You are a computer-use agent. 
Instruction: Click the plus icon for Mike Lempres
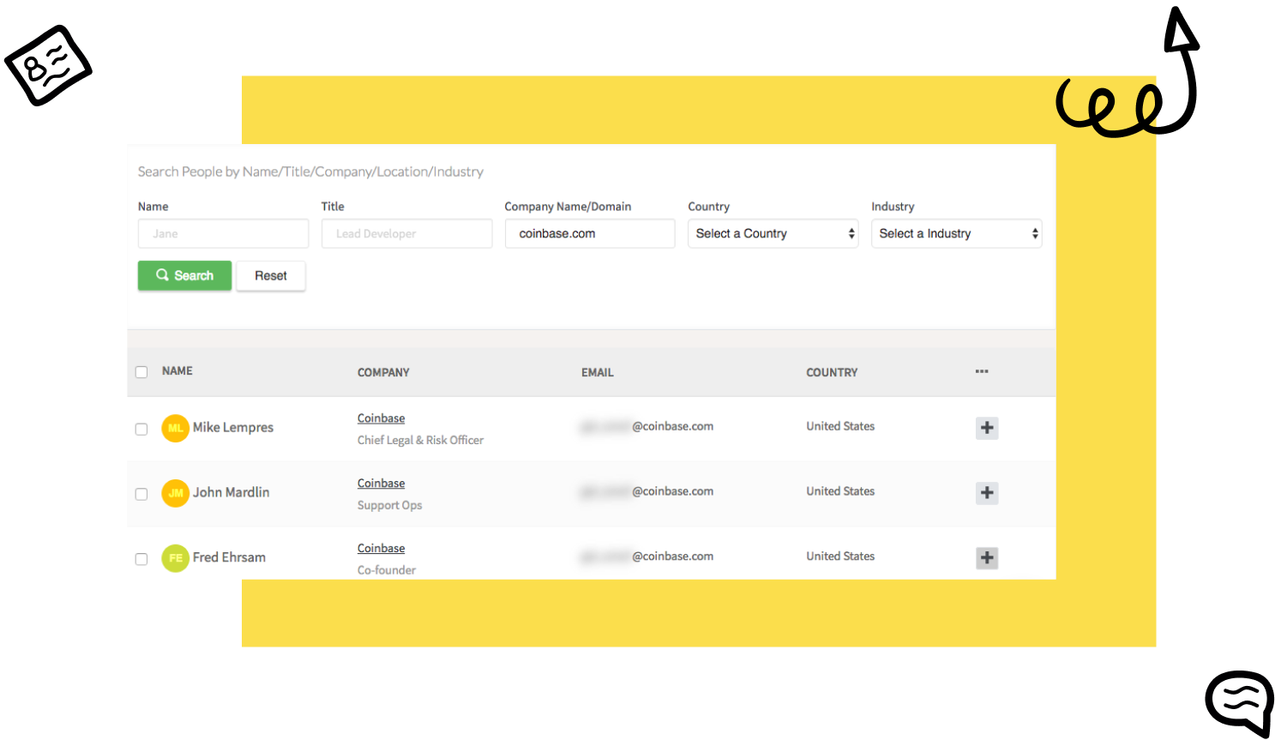click(987, 428)
